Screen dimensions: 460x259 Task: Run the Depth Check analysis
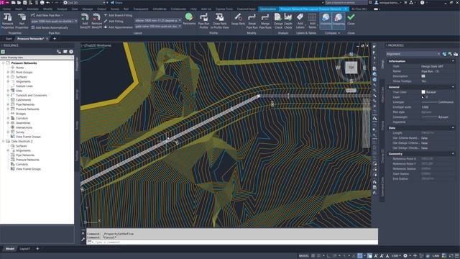tap(288, 21)
